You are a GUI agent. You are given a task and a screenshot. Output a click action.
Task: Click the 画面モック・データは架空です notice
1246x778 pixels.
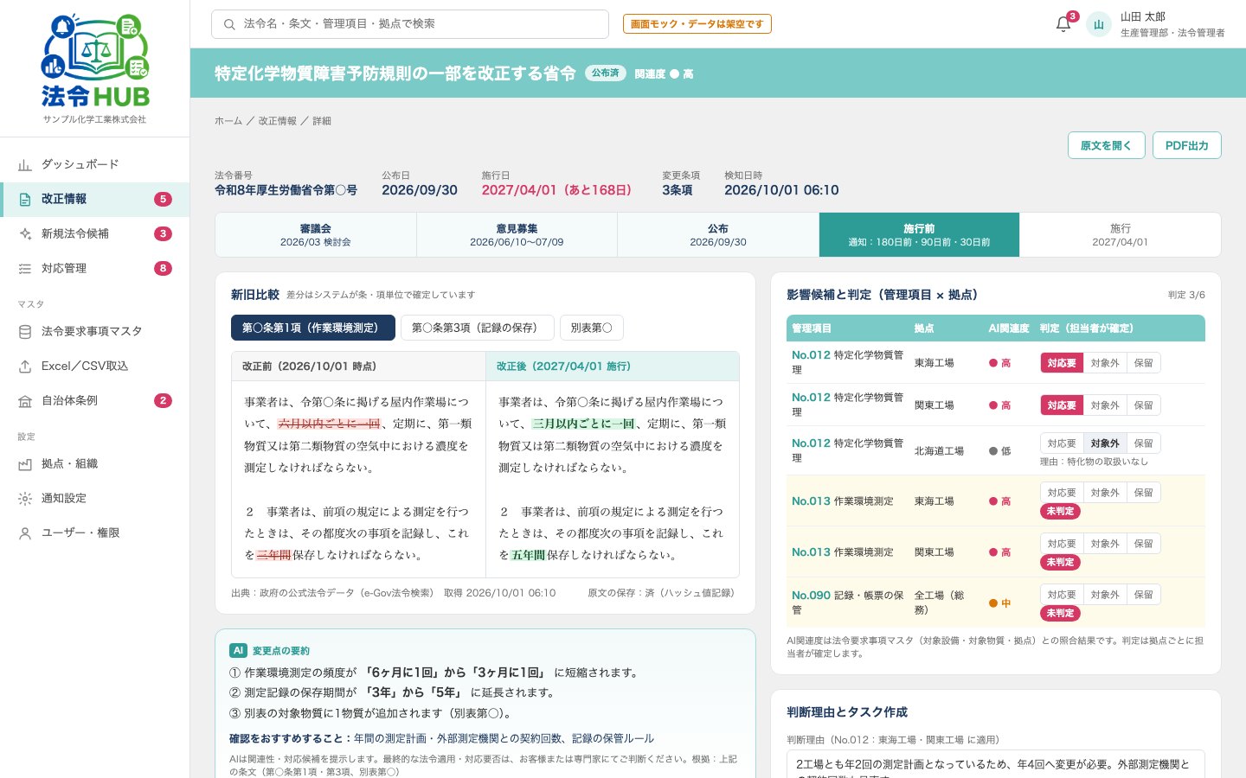pos(697,24)
